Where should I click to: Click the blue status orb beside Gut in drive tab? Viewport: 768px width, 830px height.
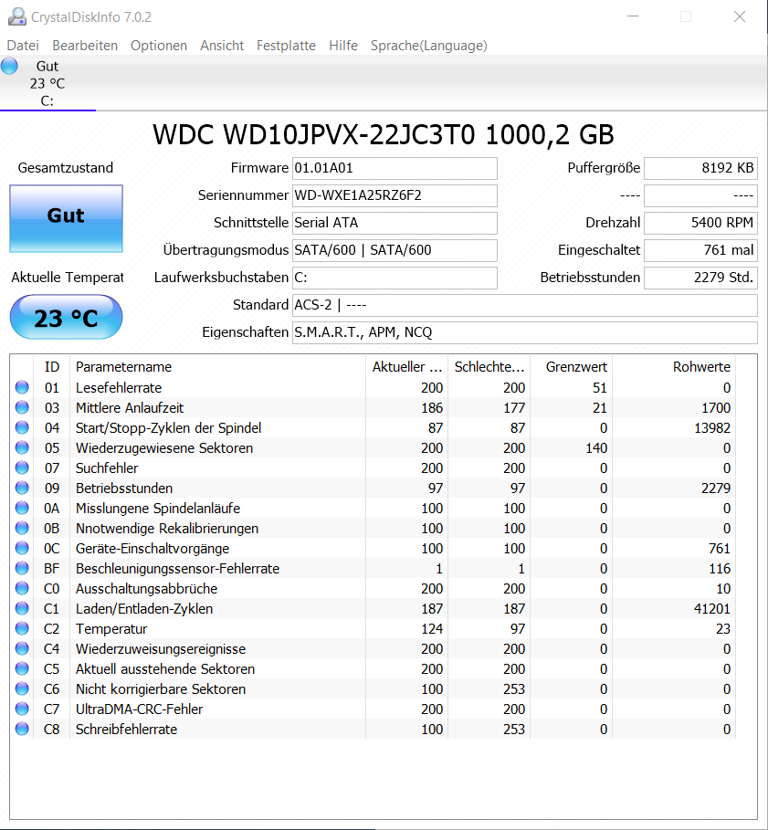click(x=9, y=66)
